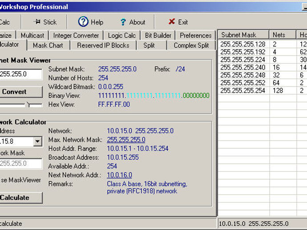This screenshot has width=307, height=230.
Task: Select the 255.255.255.240 row
Action: pyautogui.click(x=263, y=67)
